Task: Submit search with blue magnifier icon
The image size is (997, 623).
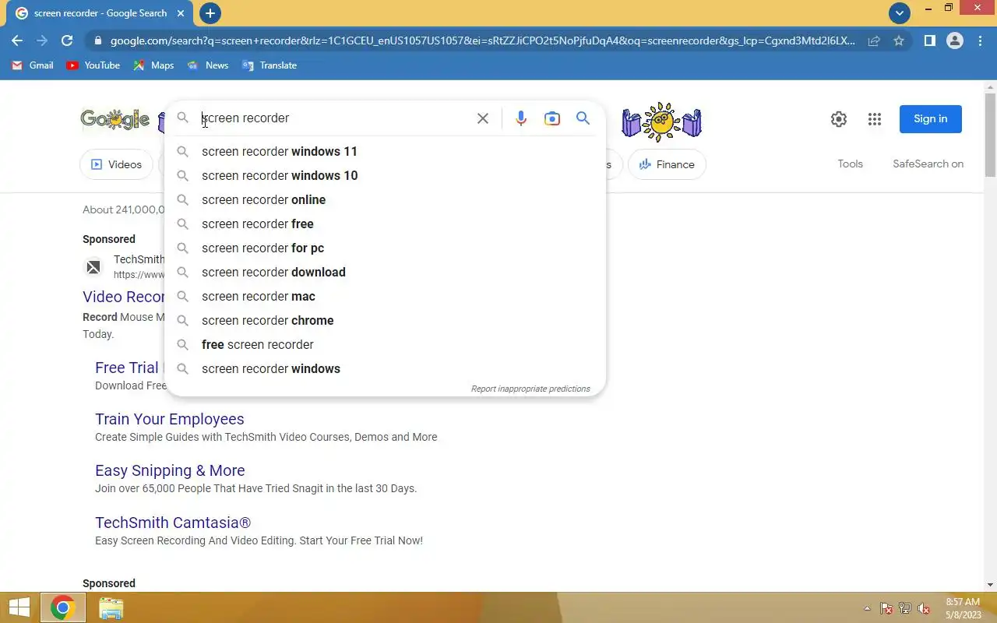Action: (583, 118)
